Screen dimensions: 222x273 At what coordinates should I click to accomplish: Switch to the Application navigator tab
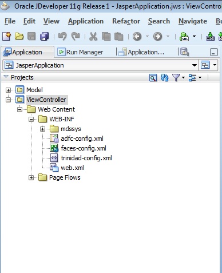click(x=27, y=52)
